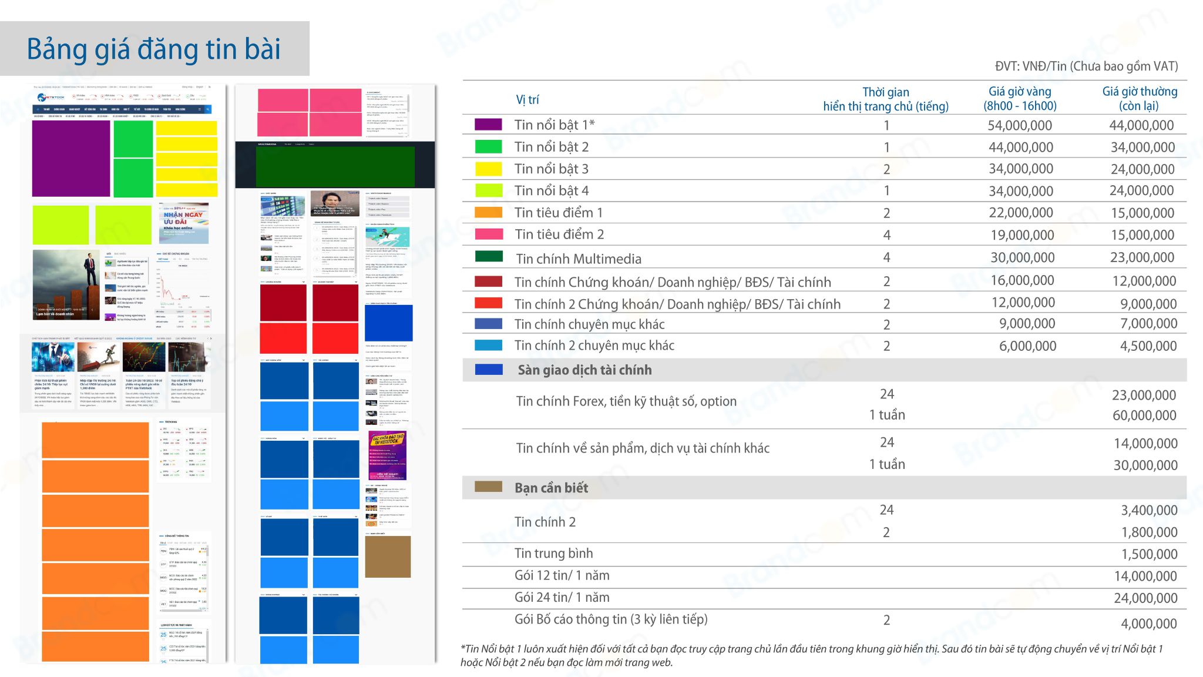Click the 'Nhận ngay ưu đãi' ad banner
Viewport: 1203px width, 677px height.
183,223
